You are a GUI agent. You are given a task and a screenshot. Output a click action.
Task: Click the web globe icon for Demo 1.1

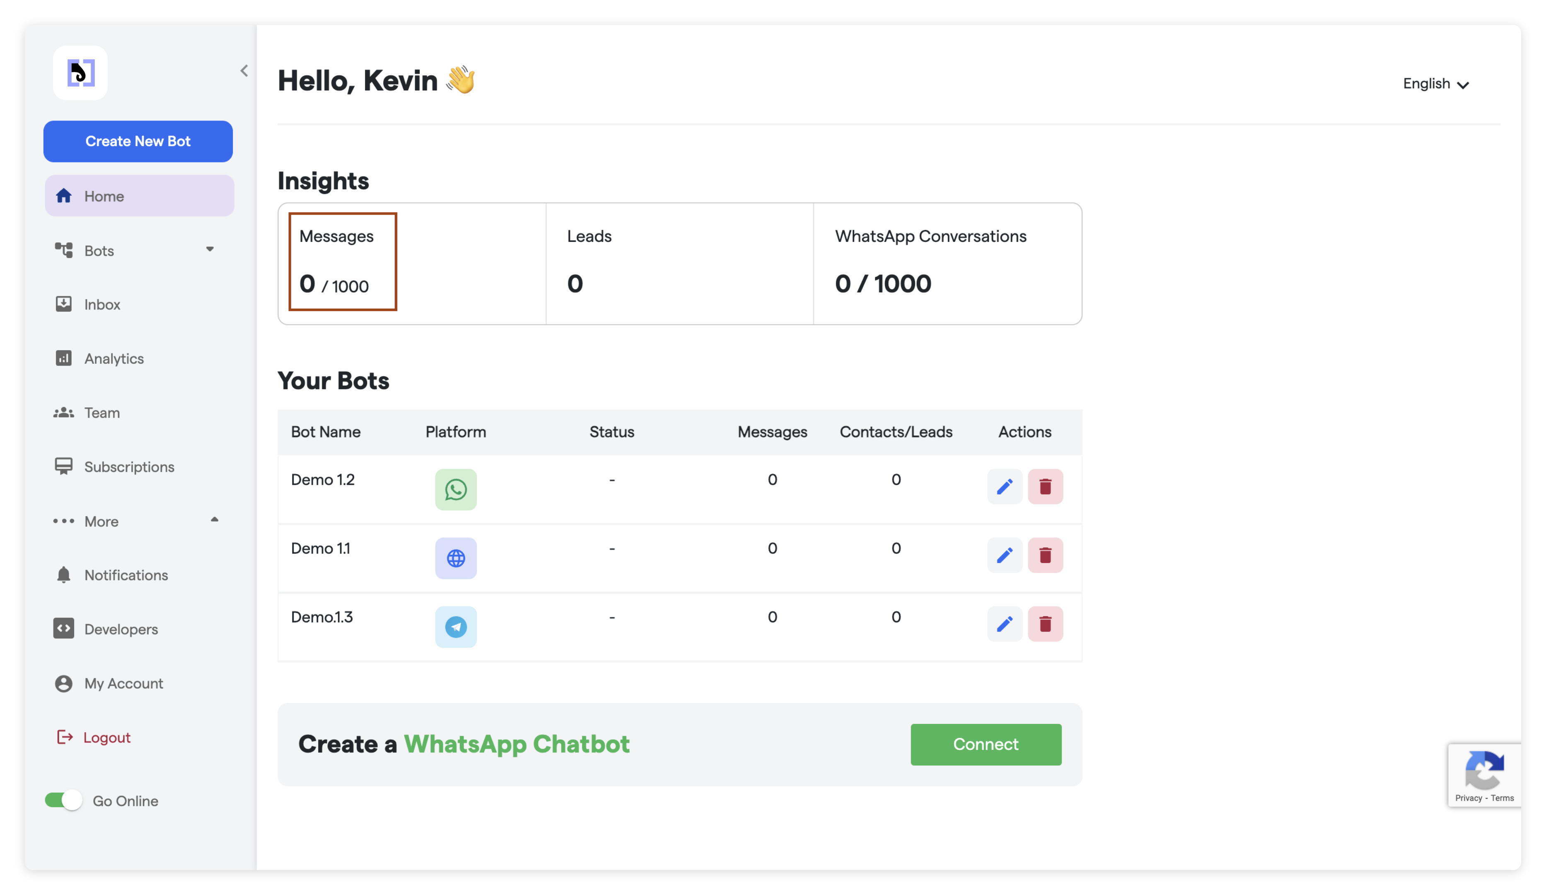456,558
